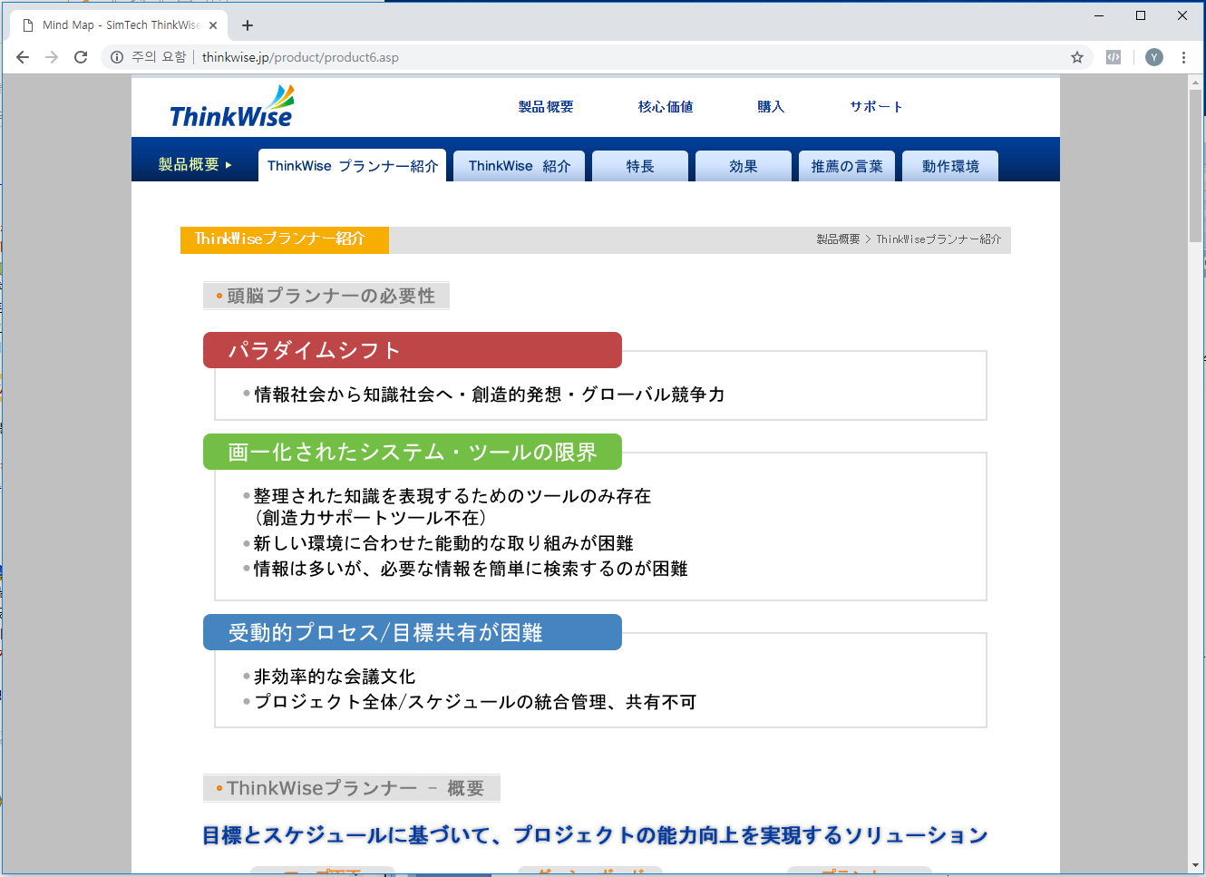View site information icon in address bar
Image resolution: width=1206 pixels, height=877 pixels.
(x=117, y=57)
